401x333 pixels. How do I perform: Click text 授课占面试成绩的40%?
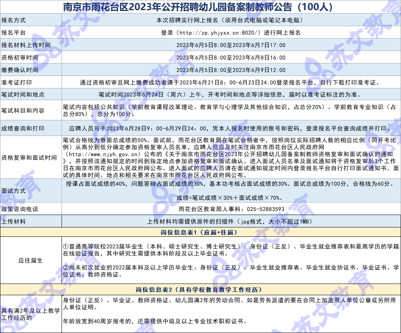click(x=95, y=184)
